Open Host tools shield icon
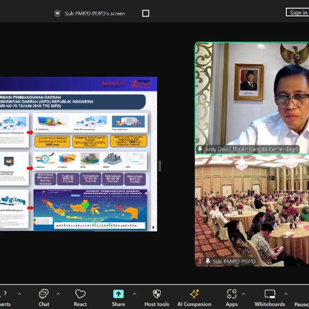Viewport: 309px width, 309px height. click(x=157, y=294)
